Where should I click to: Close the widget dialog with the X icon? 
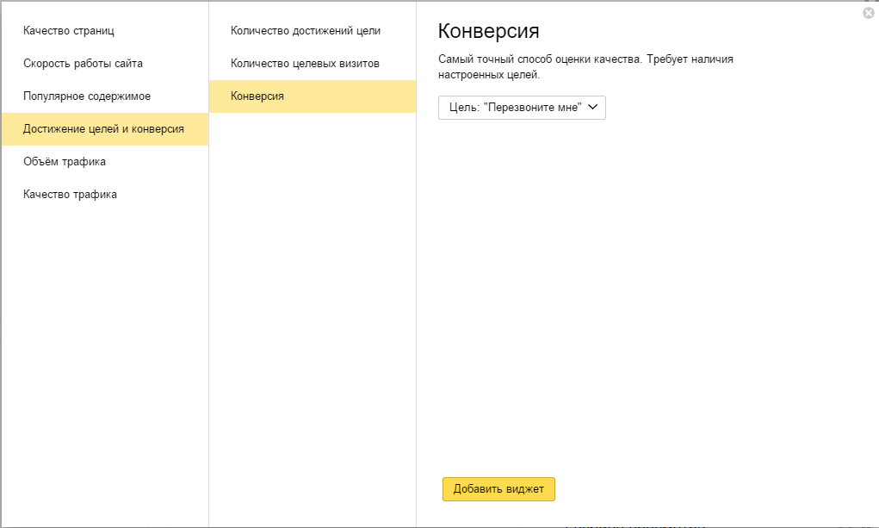[x=869, y=13]
